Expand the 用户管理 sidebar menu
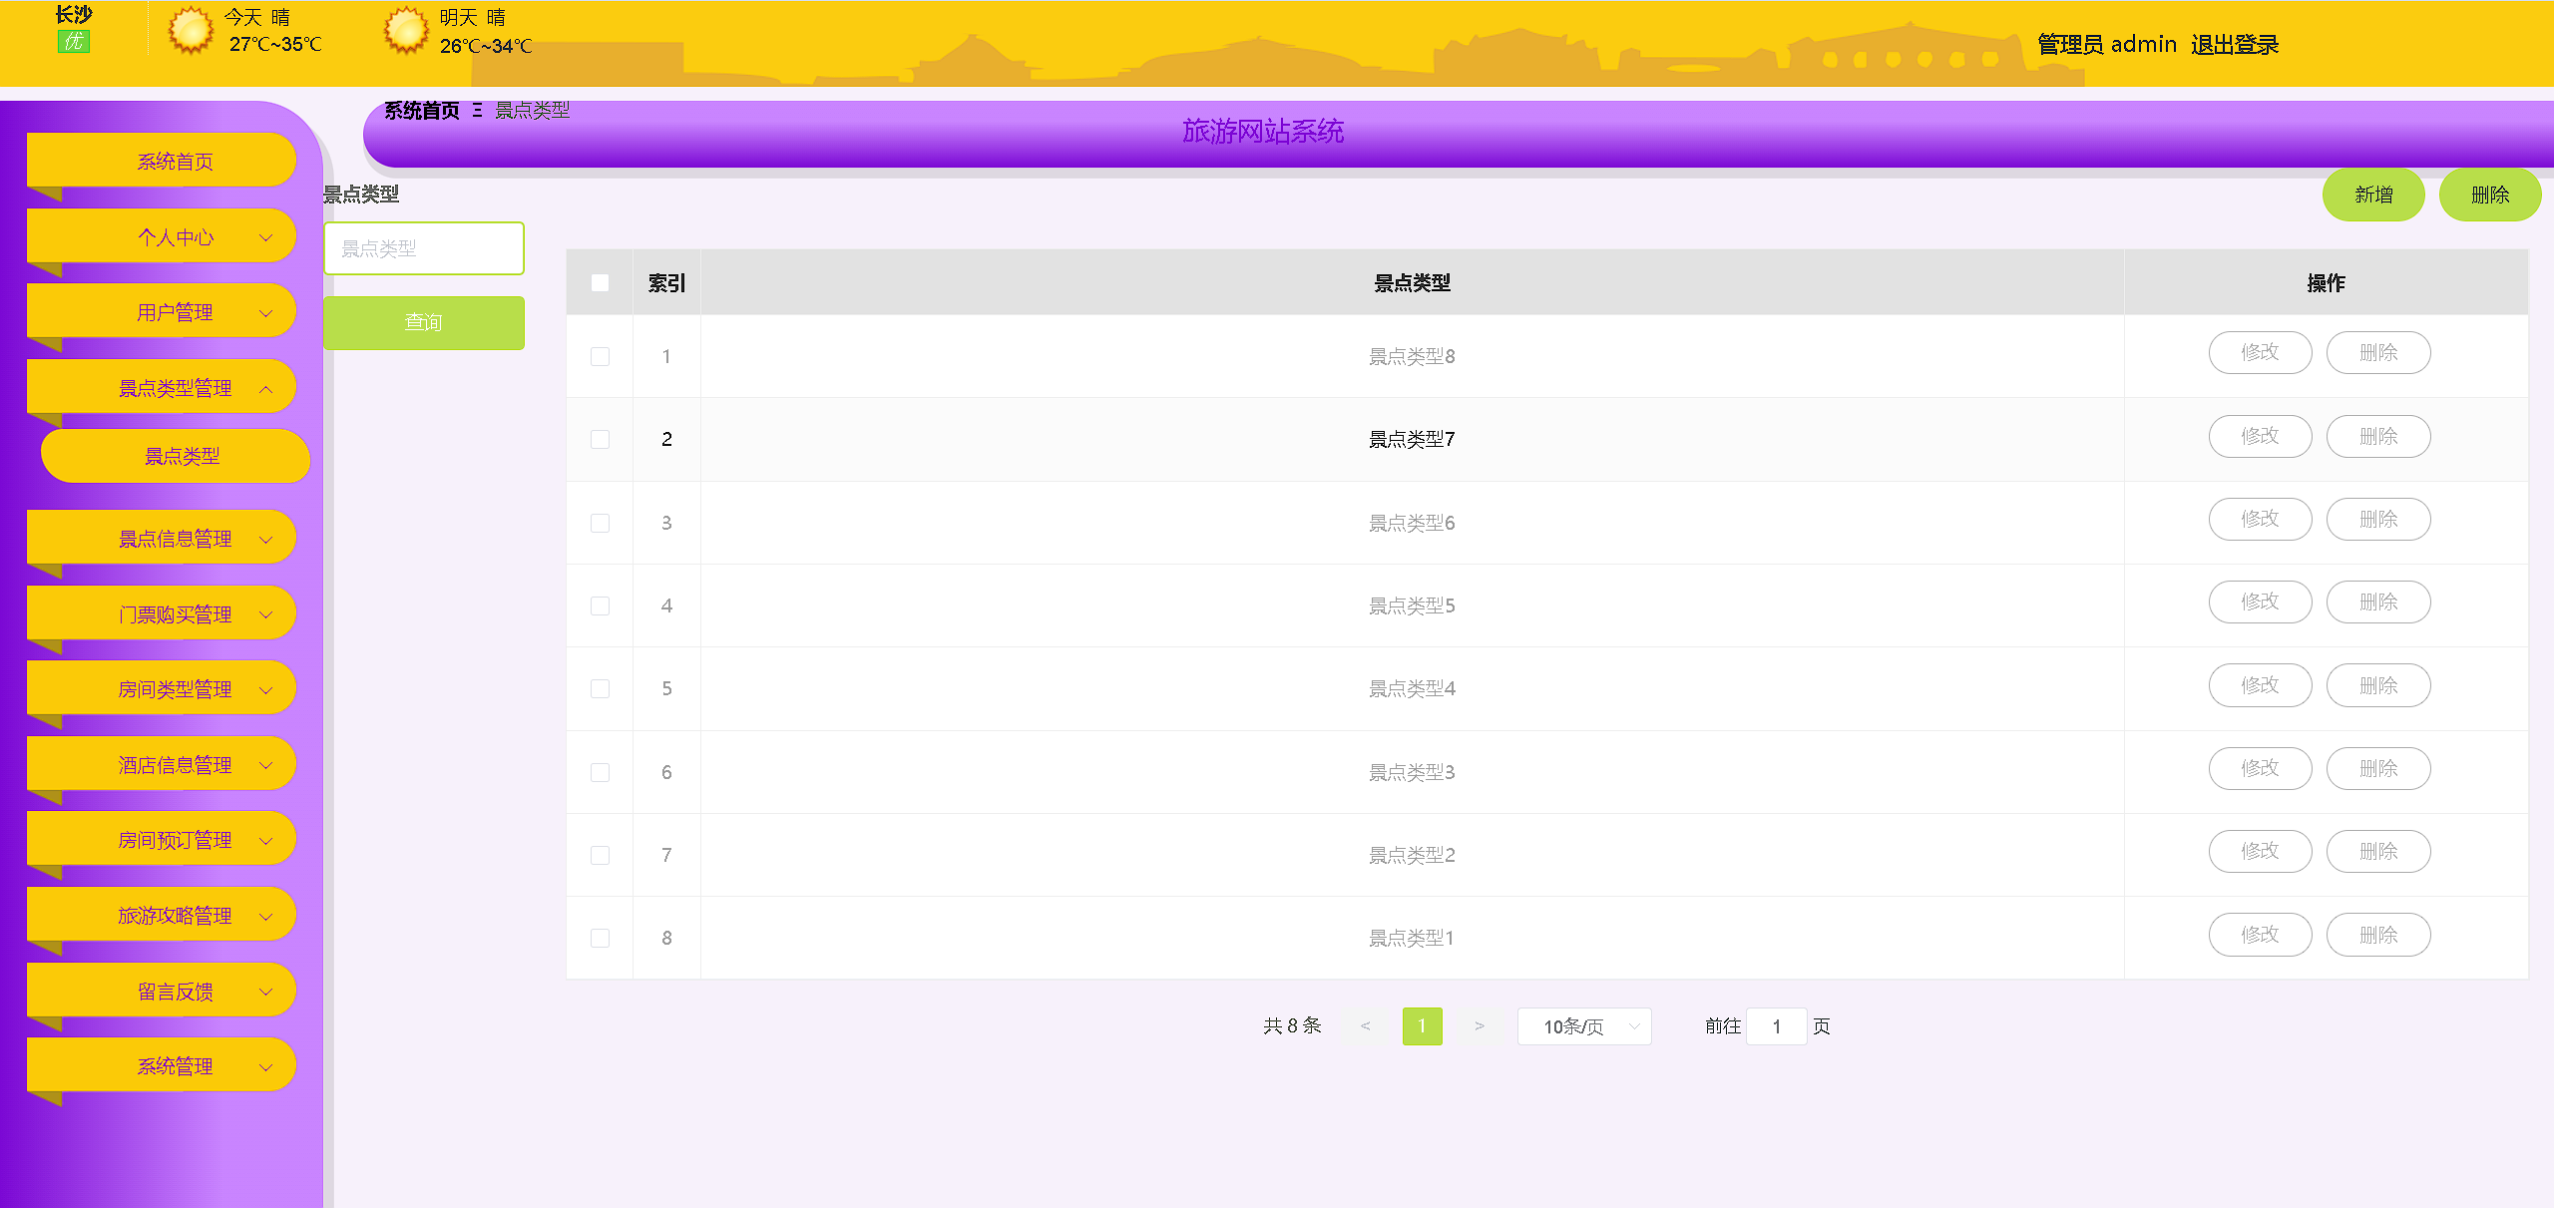Viewport: 2554px width, 1208px height. coord(175,313)
